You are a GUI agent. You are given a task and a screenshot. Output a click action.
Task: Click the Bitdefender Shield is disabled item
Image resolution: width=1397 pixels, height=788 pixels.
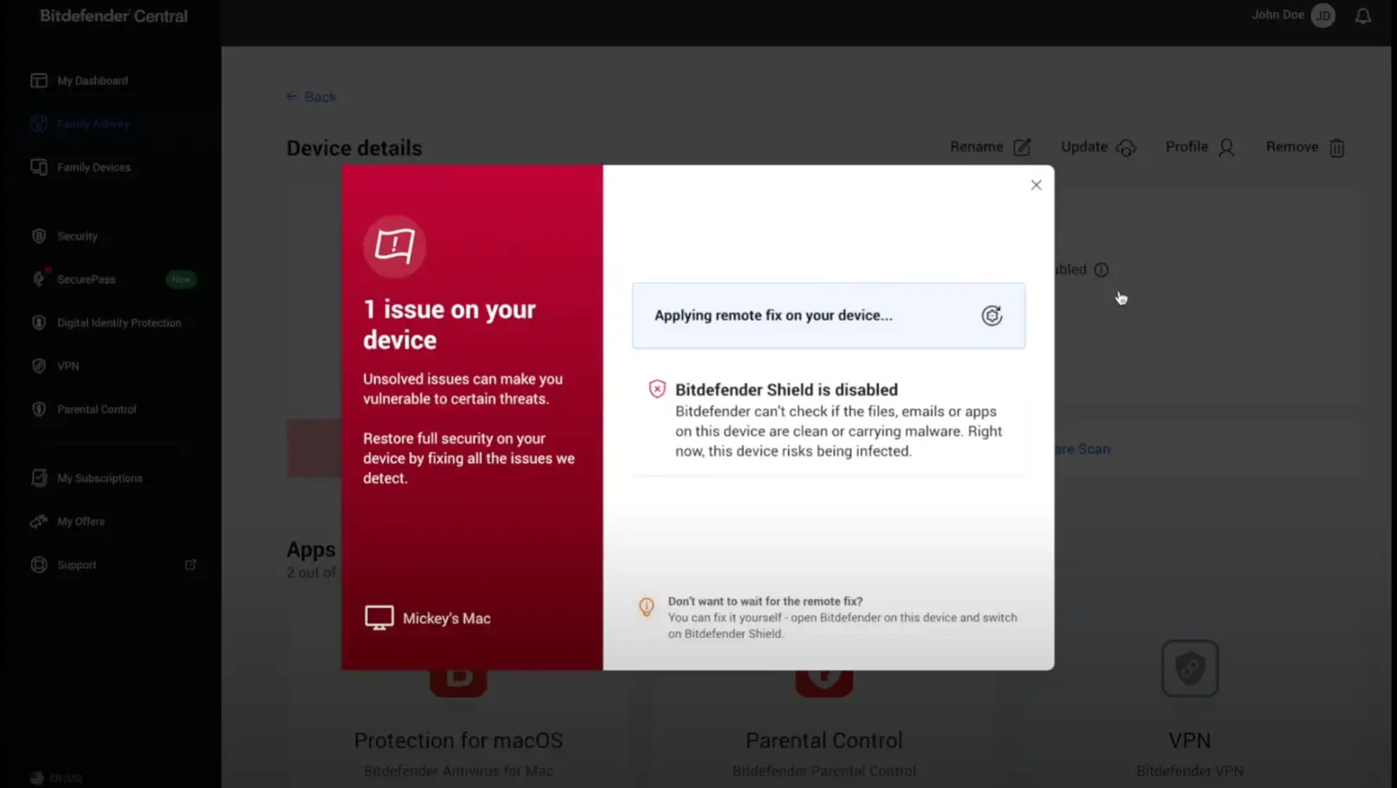pyautogui.click(x=786, y=390)
